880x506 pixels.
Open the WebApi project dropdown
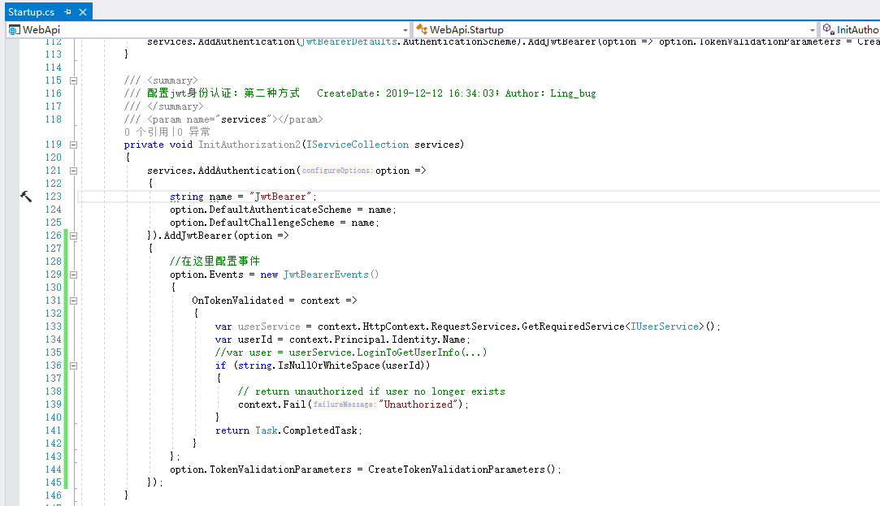405,30
